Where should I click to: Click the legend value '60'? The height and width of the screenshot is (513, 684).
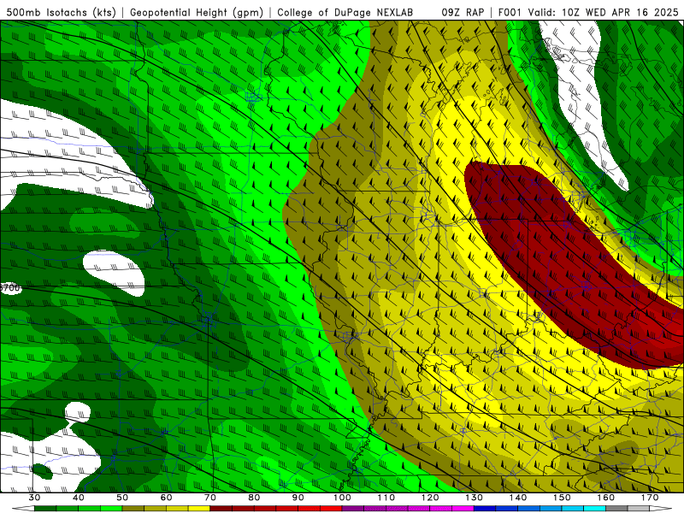point(166,498)
